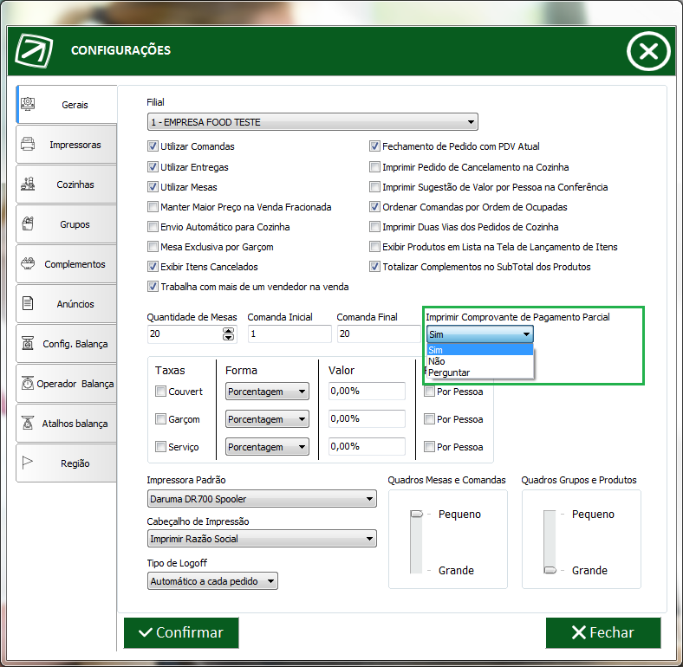The height and width of the screenshot is (667, 683).
Task: Uncheck Utilizar Comandas
Action: point(153,146)
